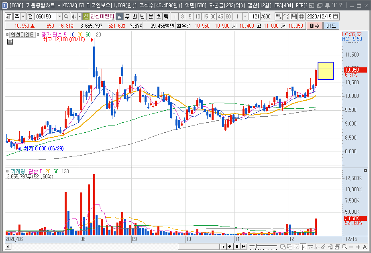
Task: Click the single-window layout icon in title bar
Action: point(312,5)
